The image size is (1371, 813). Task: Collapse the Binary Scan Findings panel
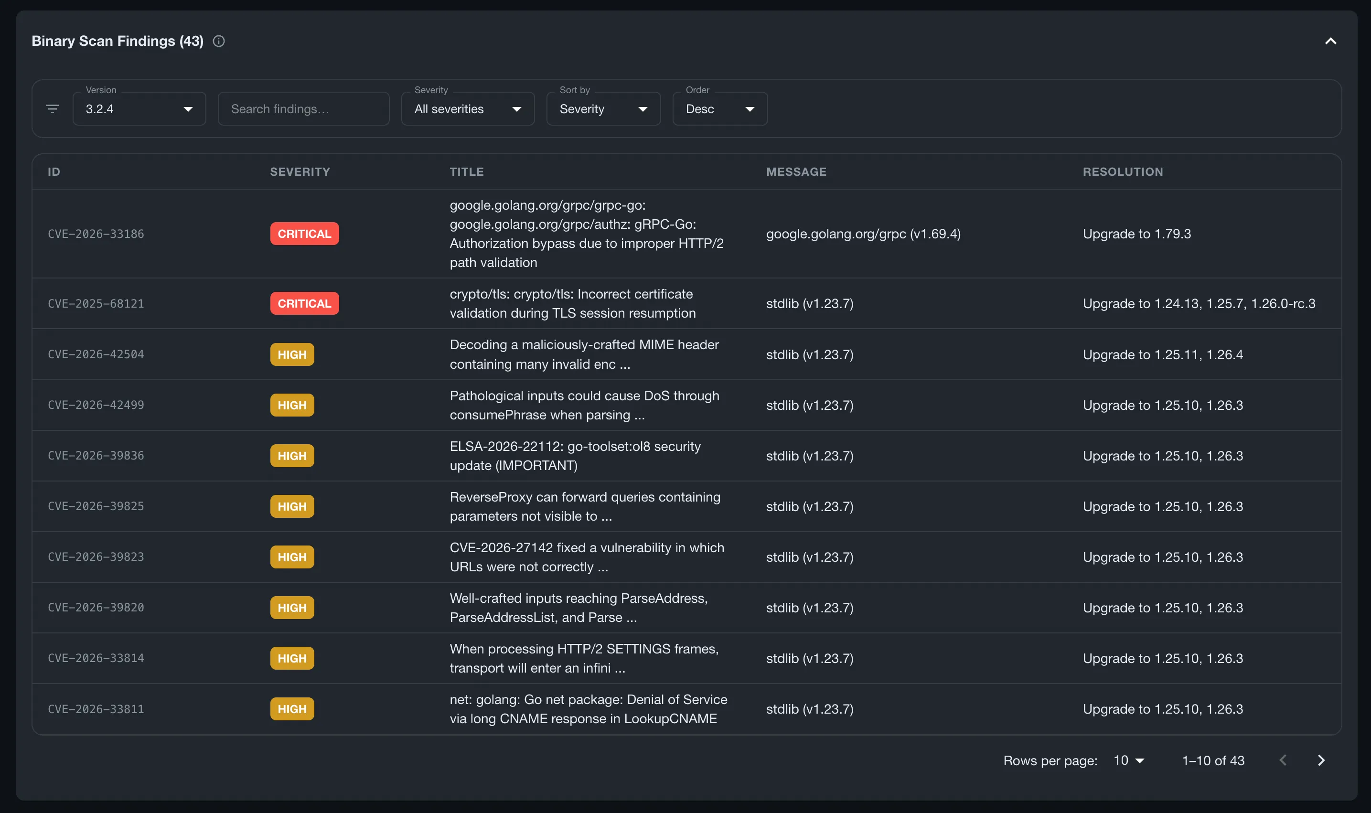coord(1330,41)
